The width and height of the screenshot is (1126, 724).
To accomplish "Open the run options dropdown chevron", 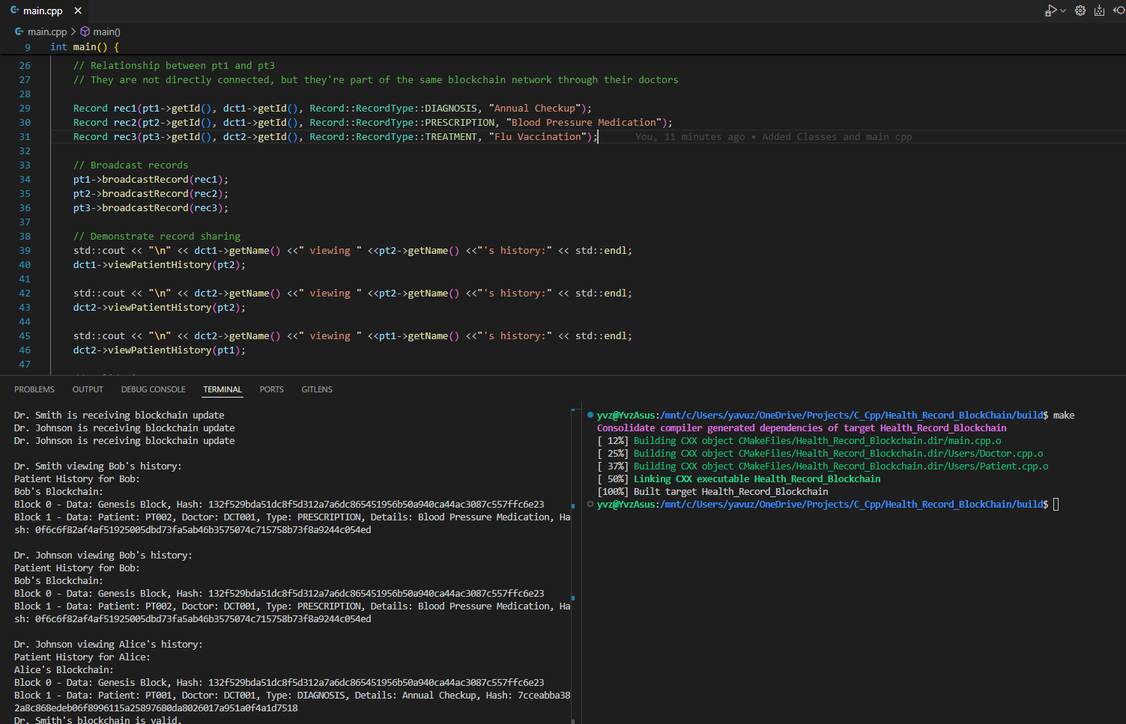I will click(x=1063, y=10).
